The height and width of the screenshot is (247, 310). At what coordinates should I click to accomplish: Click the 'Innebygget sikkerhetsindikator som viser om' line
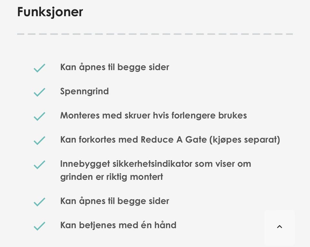tap(155, 164)
